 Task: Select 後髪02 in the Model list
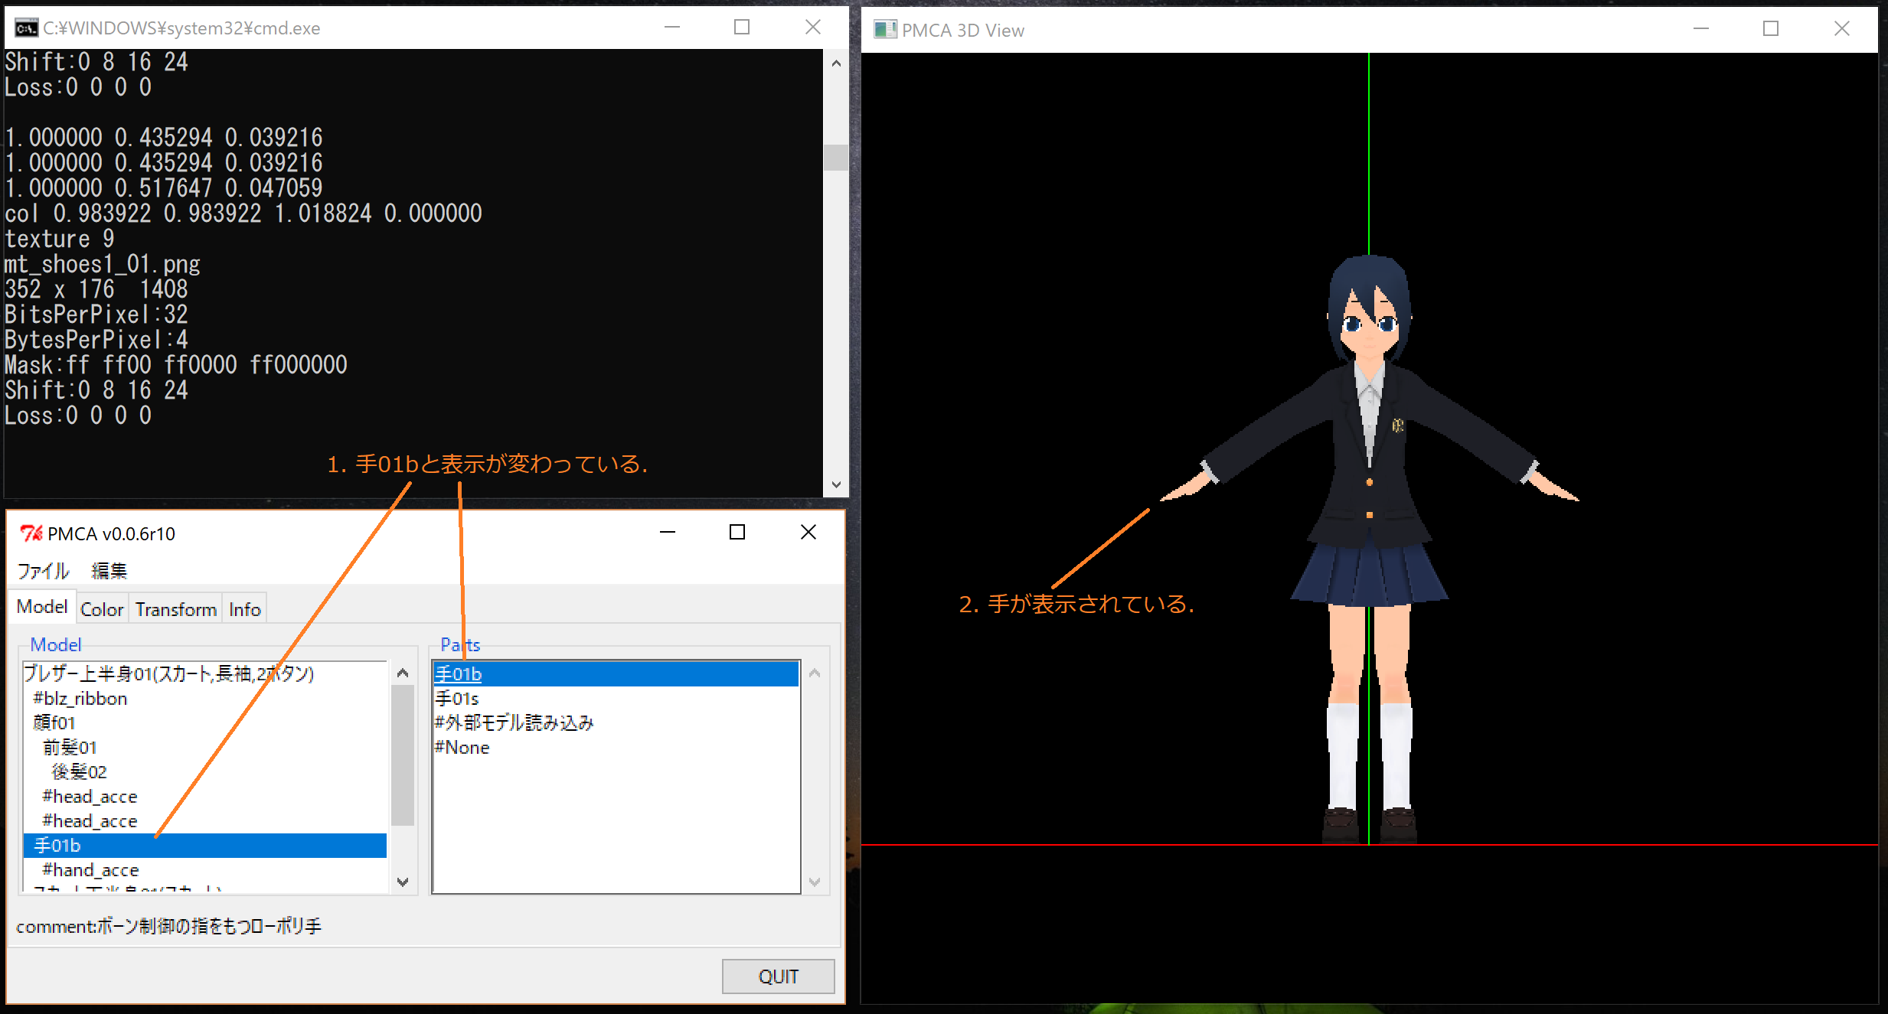tap(205, 772)
